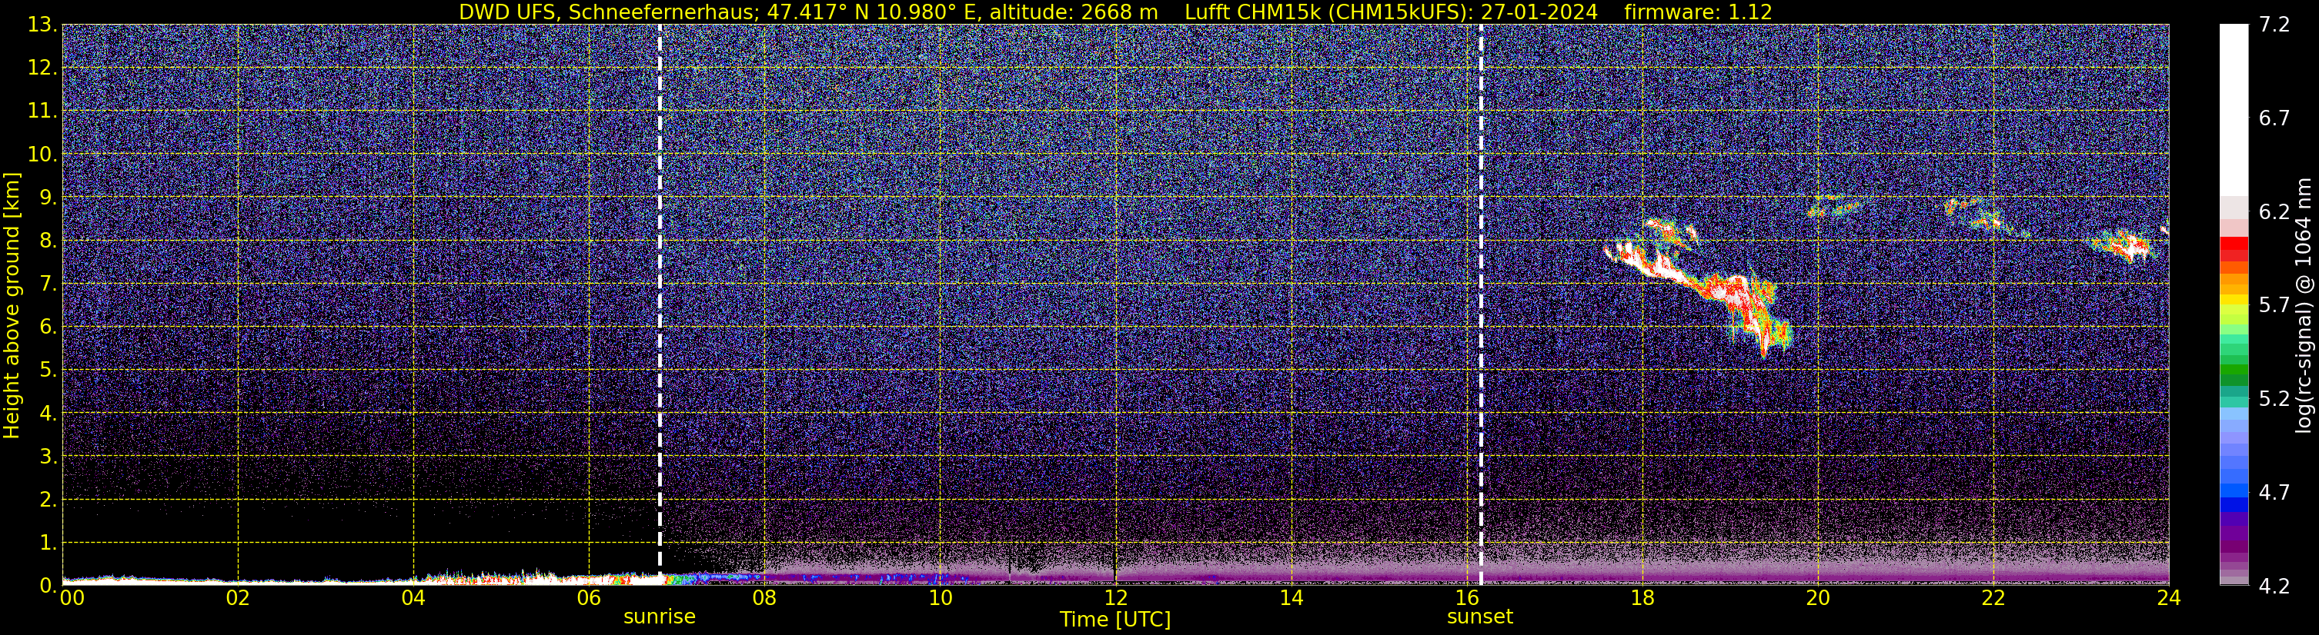Viewport: 2319px width, 635px height.
Task: Click the x-axis tick label '12'
Action: pos(1115,597)
